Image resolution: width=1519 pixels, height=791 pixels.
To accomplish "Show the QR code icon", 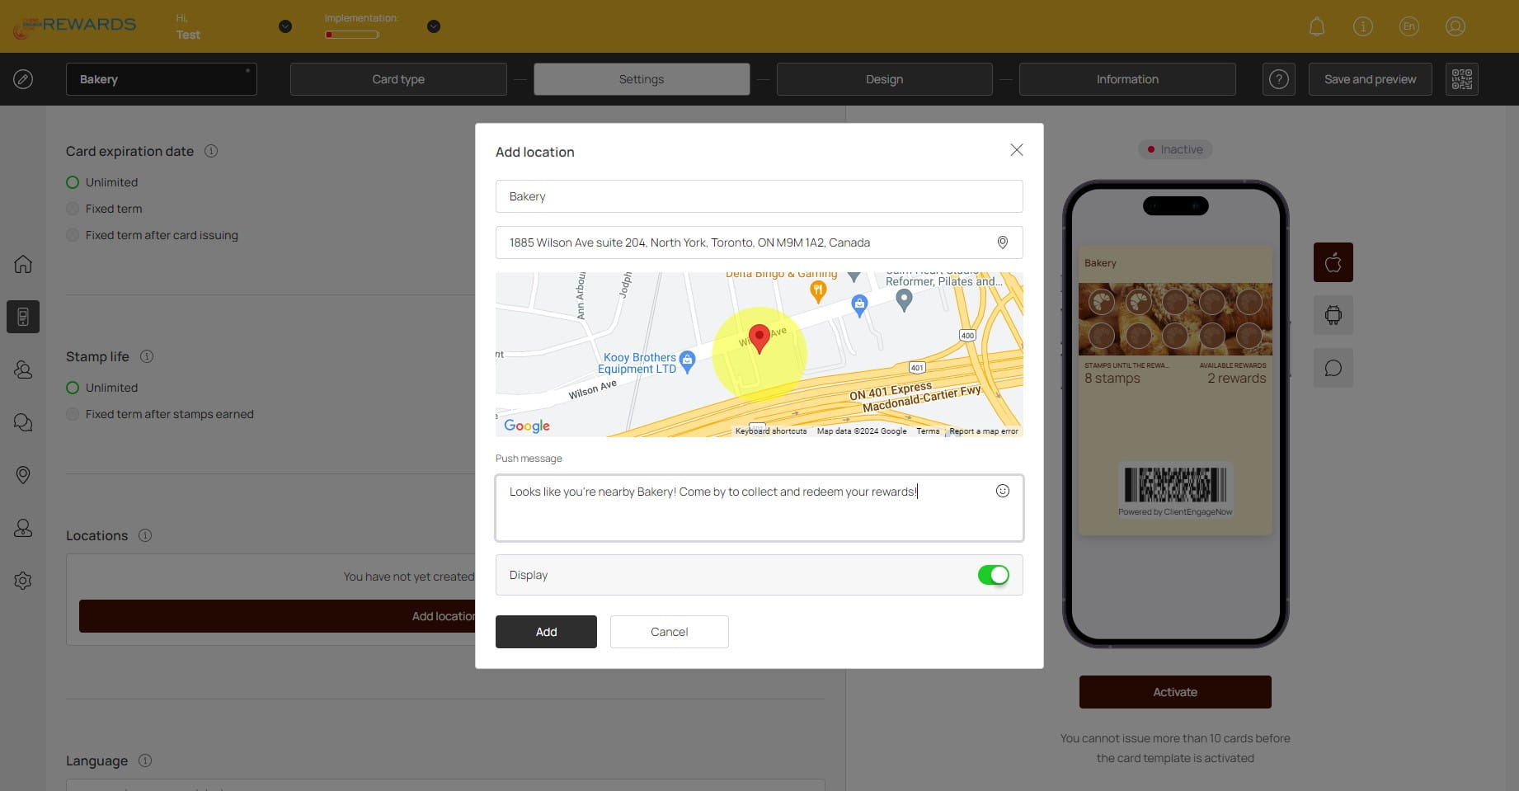I will (x=1462, y=79).
